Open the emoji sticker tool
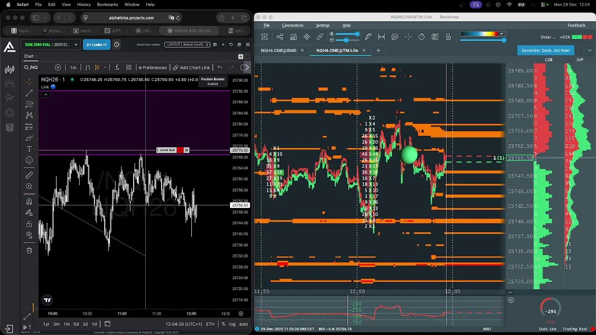596x335 pixels. point(29,160)
